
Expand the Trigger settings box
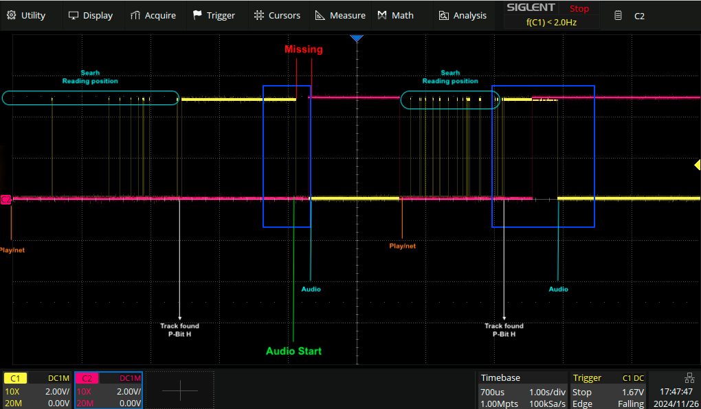click(608, 390)
